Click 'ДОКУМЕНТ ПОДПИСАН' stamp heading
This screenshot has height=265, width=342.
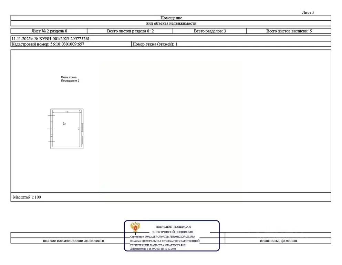(x=173, y=227)
